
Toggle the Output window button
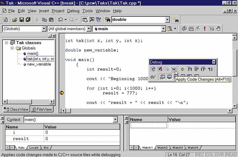(x=92, y=20)
